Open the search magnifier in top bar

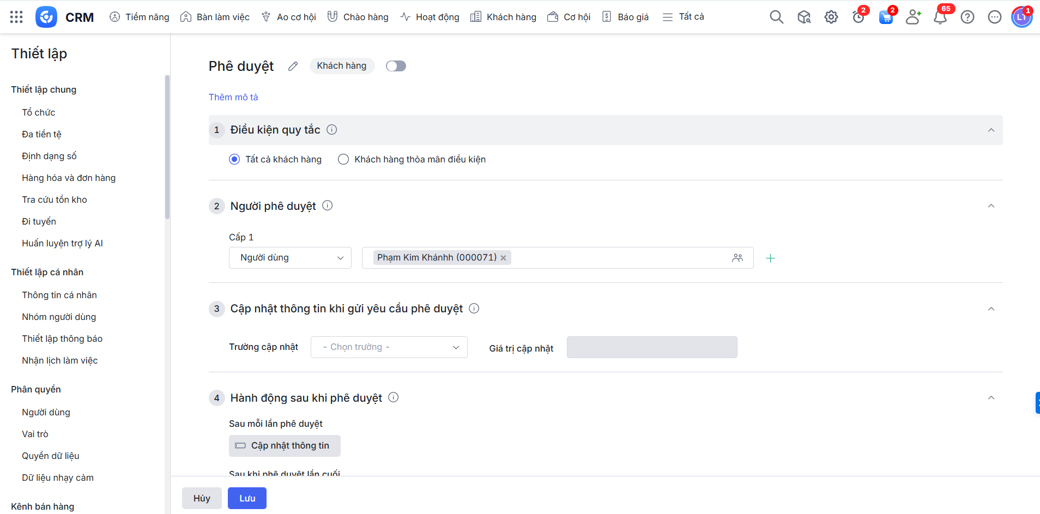coord(776,17)
